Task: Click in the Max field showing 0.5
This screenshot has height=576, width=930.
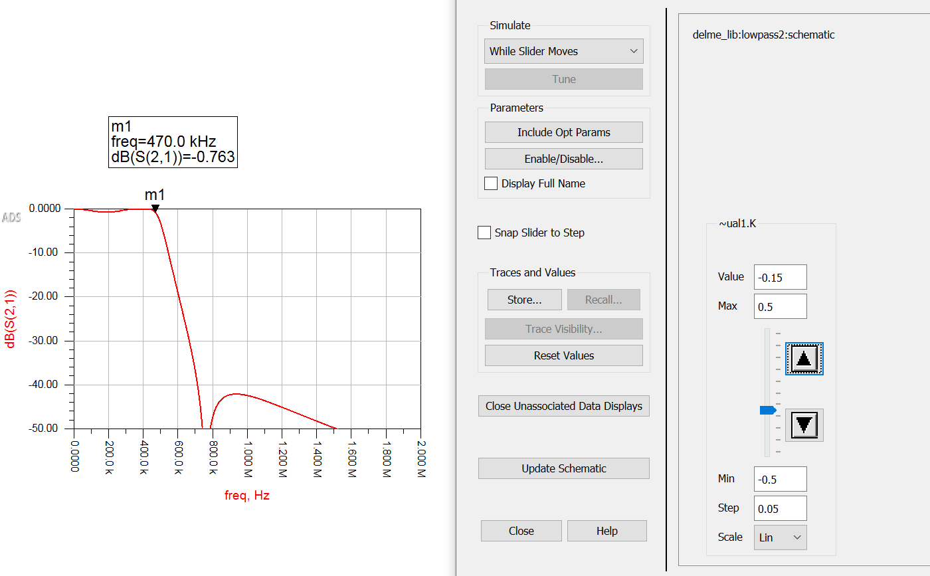Action: tap(781, 306)
